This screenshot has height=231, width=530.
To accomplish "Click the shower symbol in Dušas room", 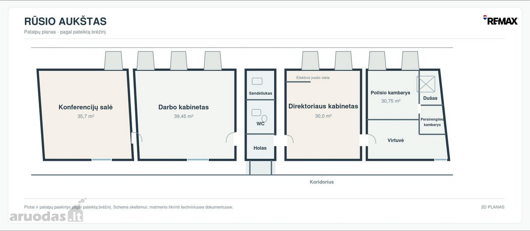I will point(426,84).
